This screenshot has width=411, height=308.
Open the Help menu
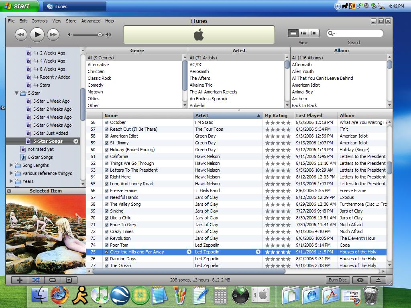click(x=110, y=21)
